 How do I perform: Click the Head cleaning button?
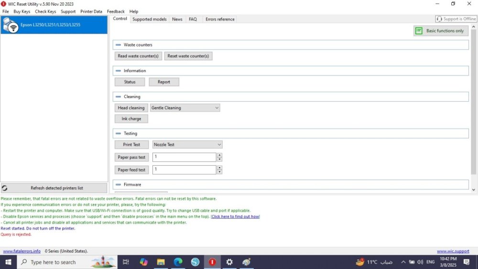pyautogui.click(x=131, y=108)
